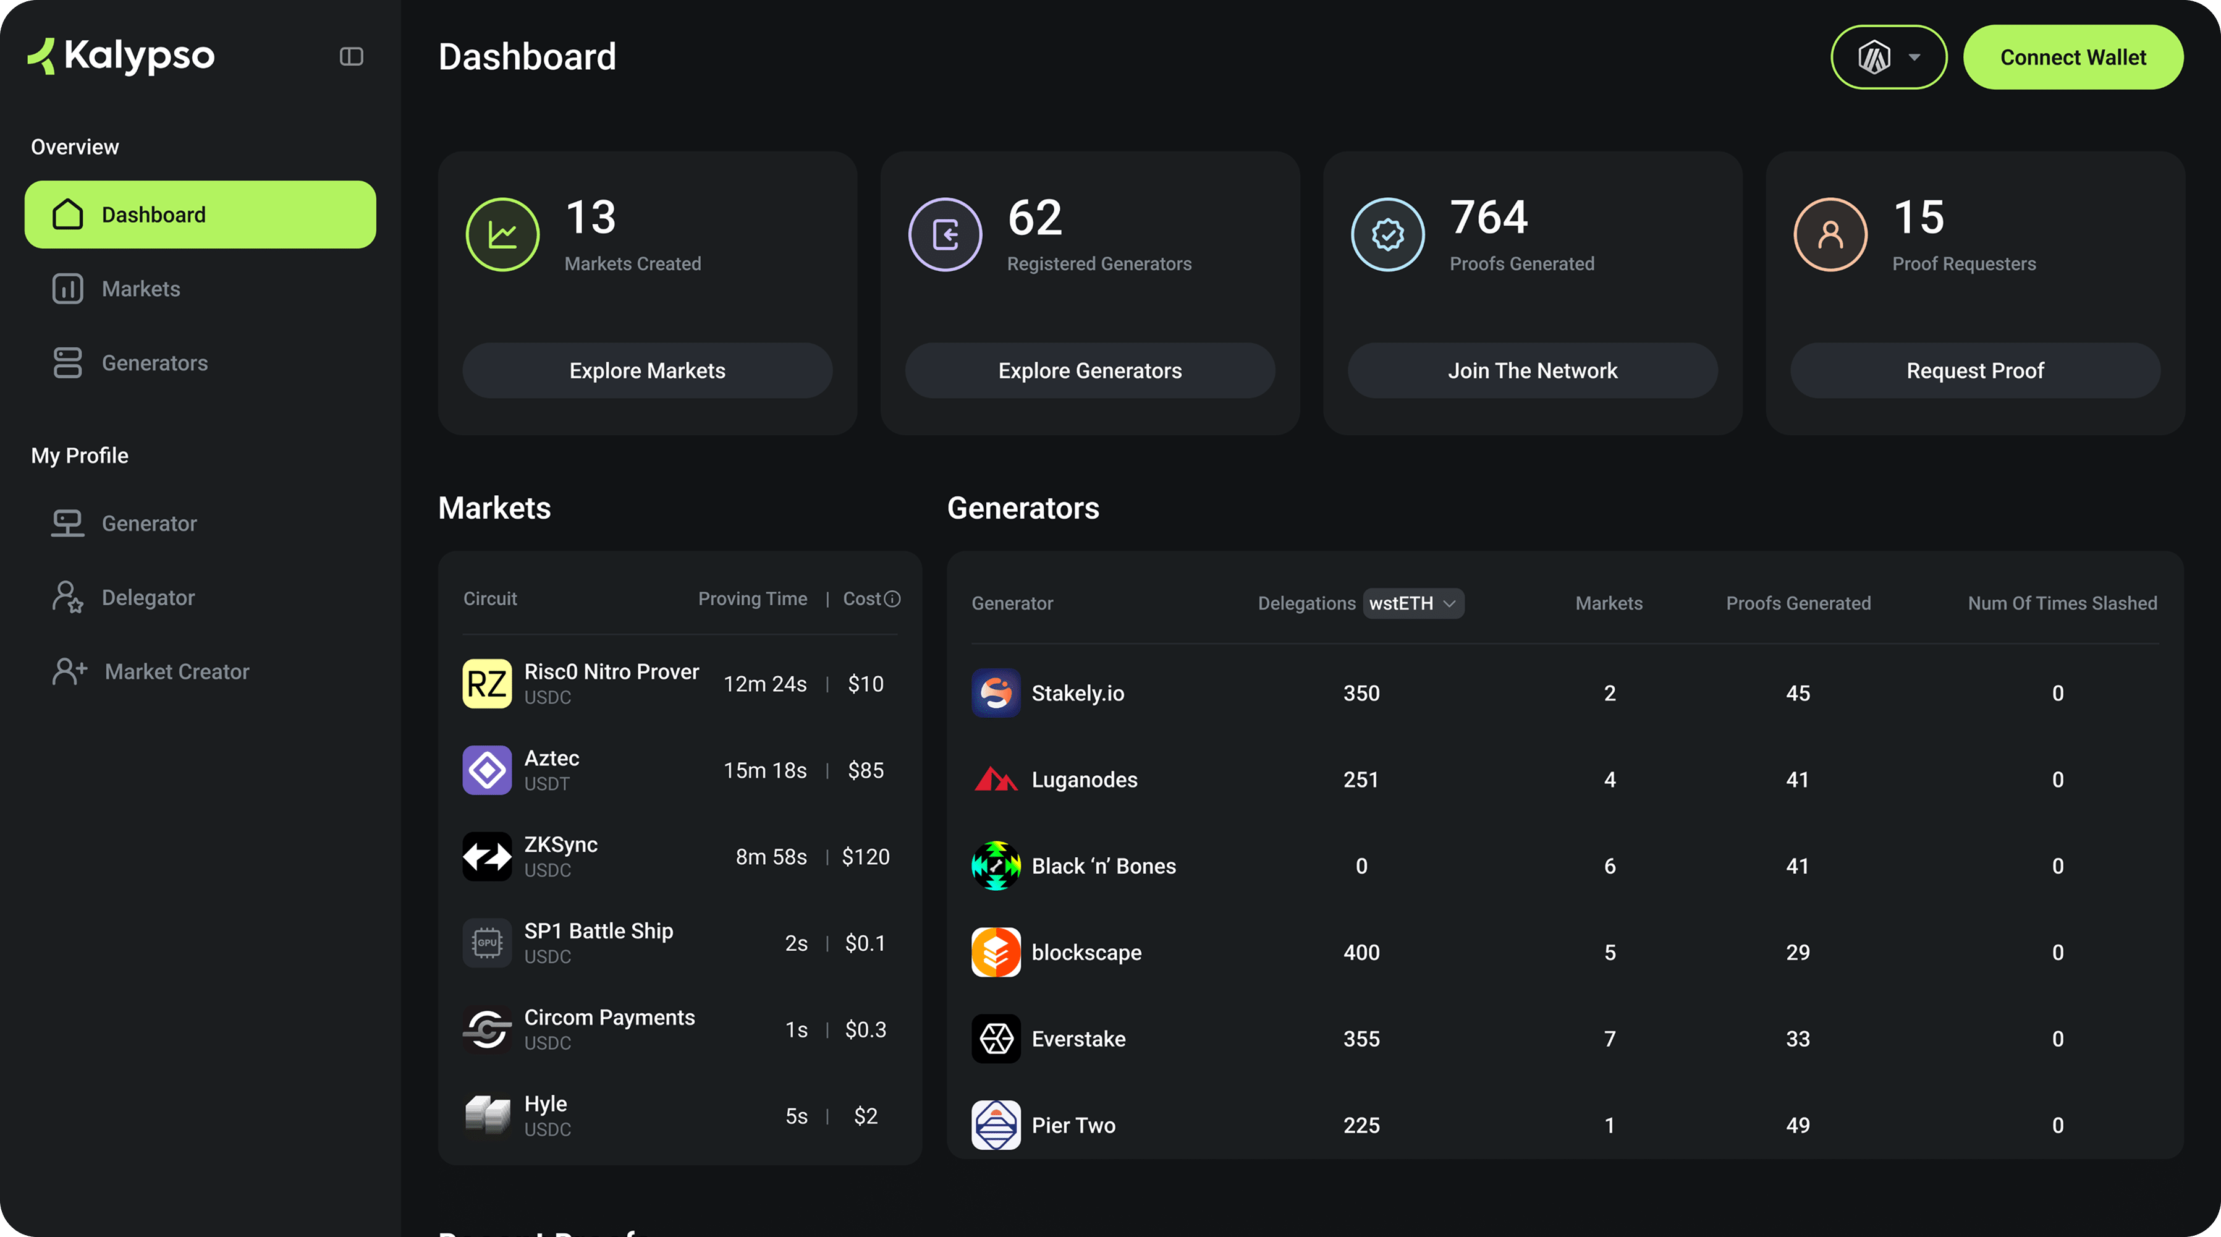Screen dimensions: 2221x1237
Task: Select the Dashboard home icon
Action: [x=66, y=214]
